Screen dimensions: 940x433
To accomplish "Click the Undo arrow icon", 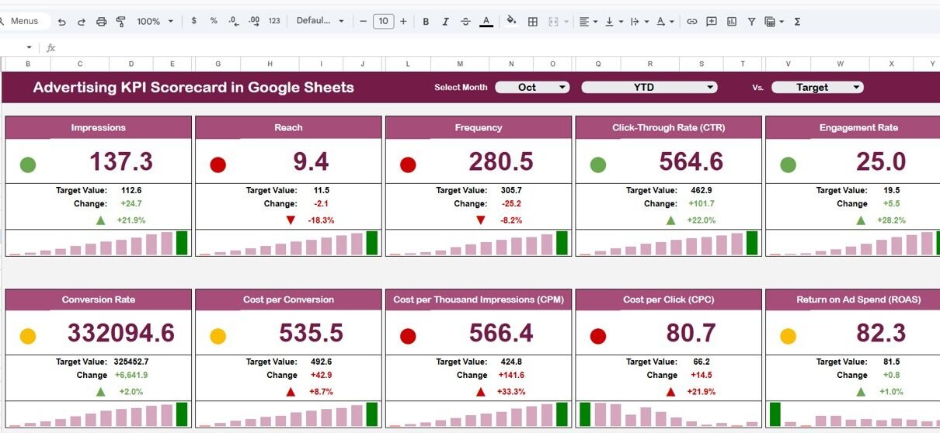I will [x=62, y=22].
